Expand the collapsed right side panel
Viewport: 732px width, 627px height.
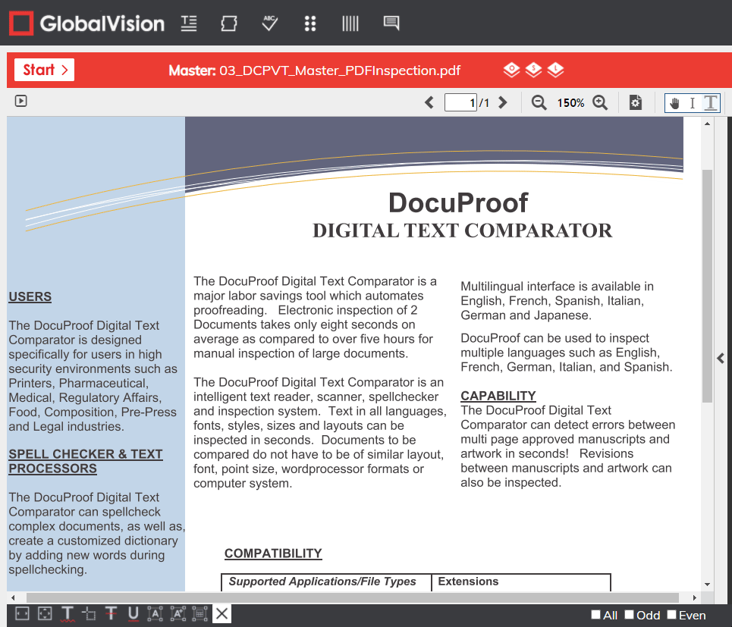721,359
